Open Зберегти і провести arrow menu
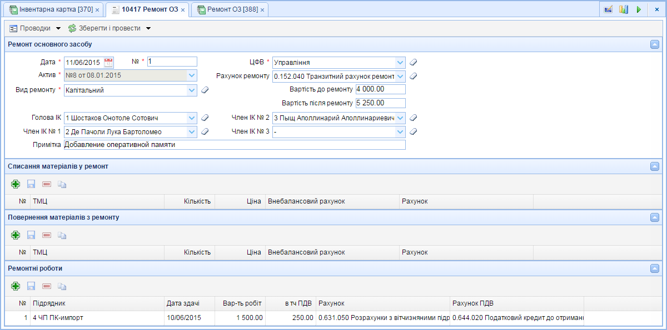This screenshot has width=667, height=330. [x=148, y=28]
